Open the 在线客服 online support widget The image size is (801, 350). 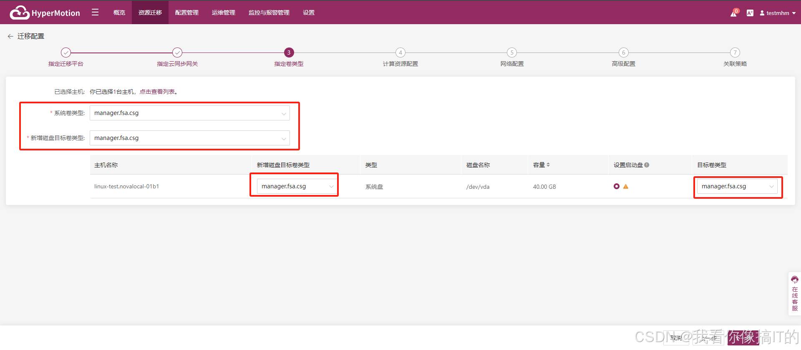[794, 294]
